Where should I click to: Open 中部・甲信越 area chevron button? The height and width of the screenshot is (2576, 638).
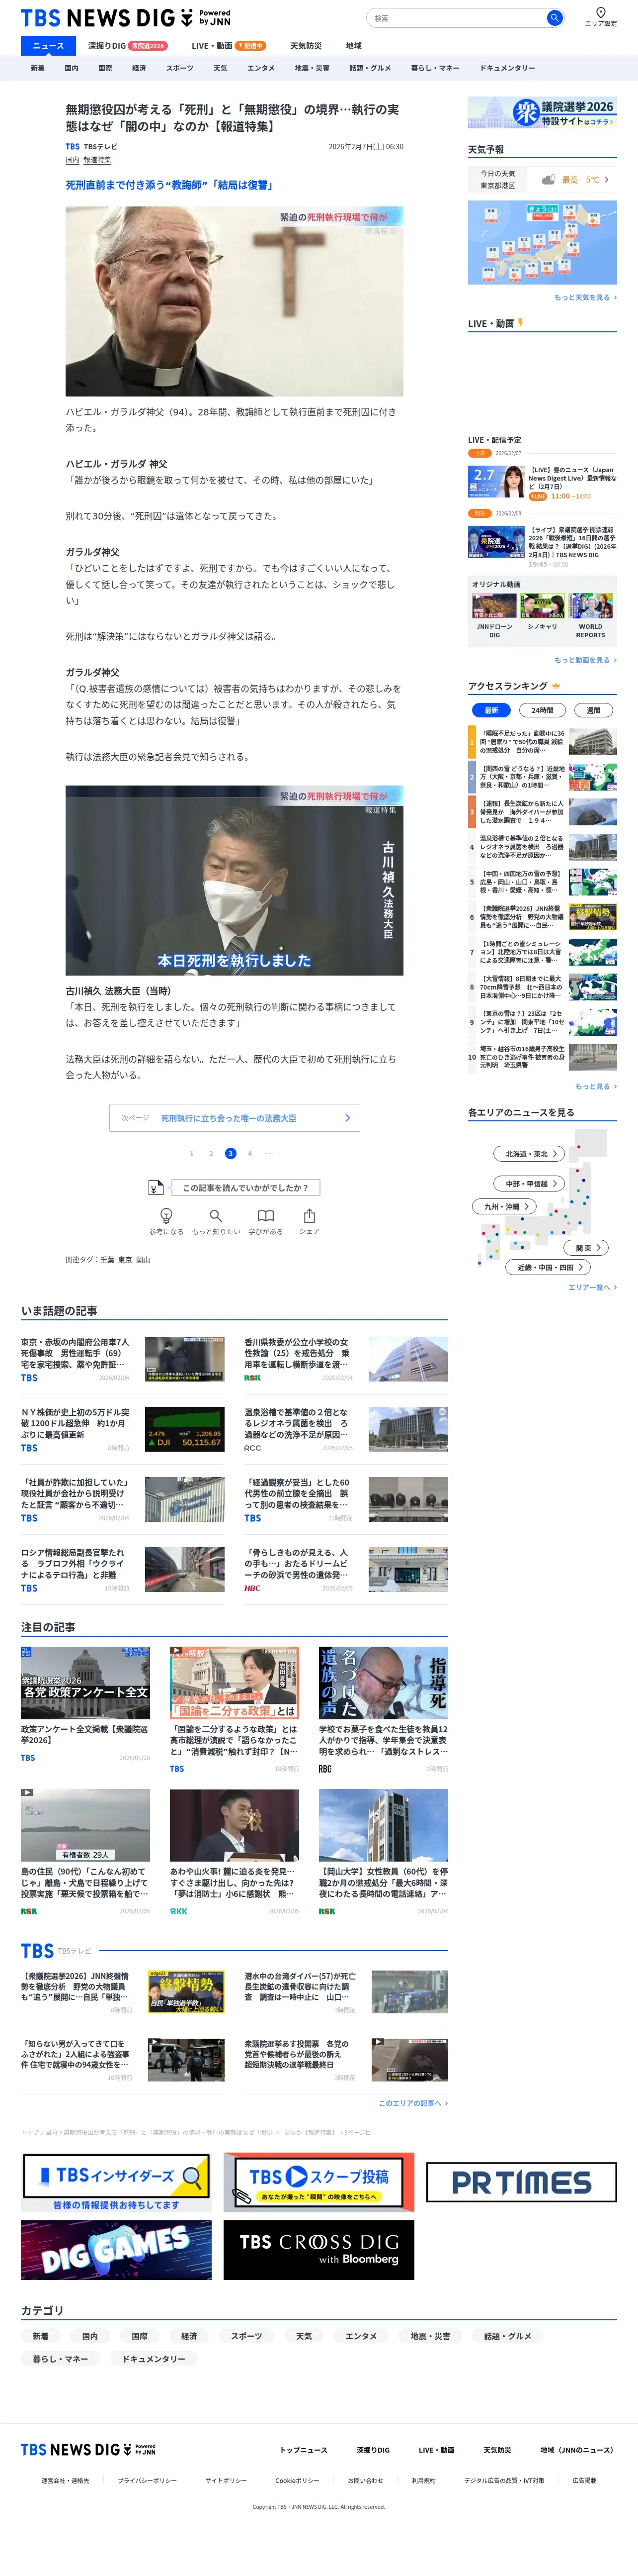[529, 1183]
